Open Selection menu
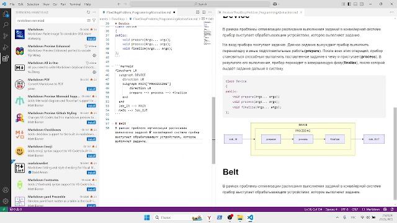 (x=33, y=4)
